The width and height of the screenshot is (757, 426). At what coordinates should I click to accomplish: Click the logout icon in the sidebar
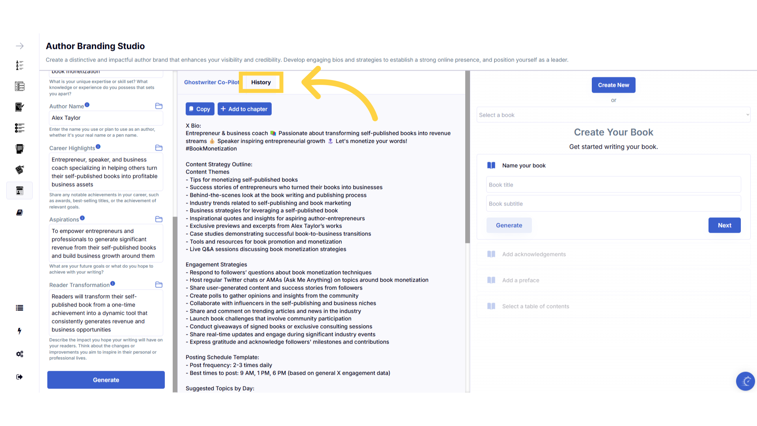(x=19, y=377)
